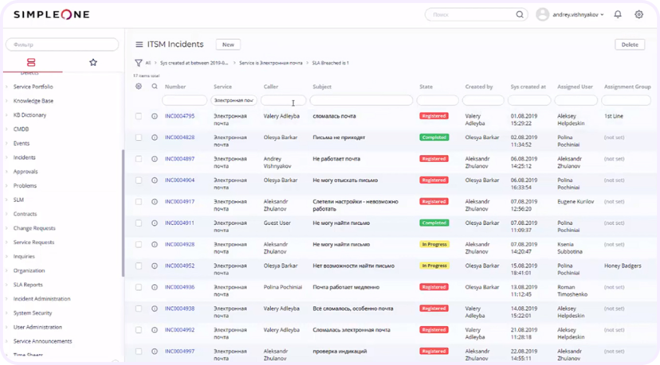Switch to the favorites star tab
The width and height of the screenshot is (660, 365).
[x=93, y=62]
